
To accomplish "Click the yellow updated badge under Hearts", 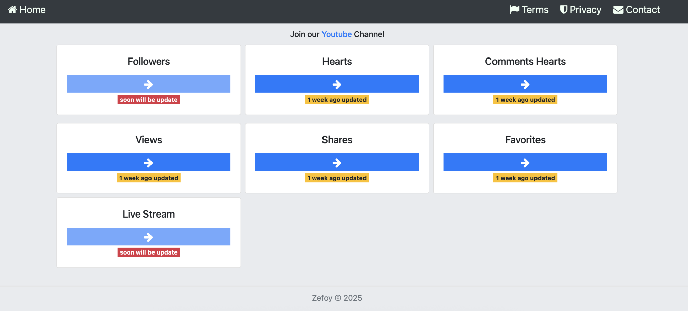I will (x=337, y=100).
